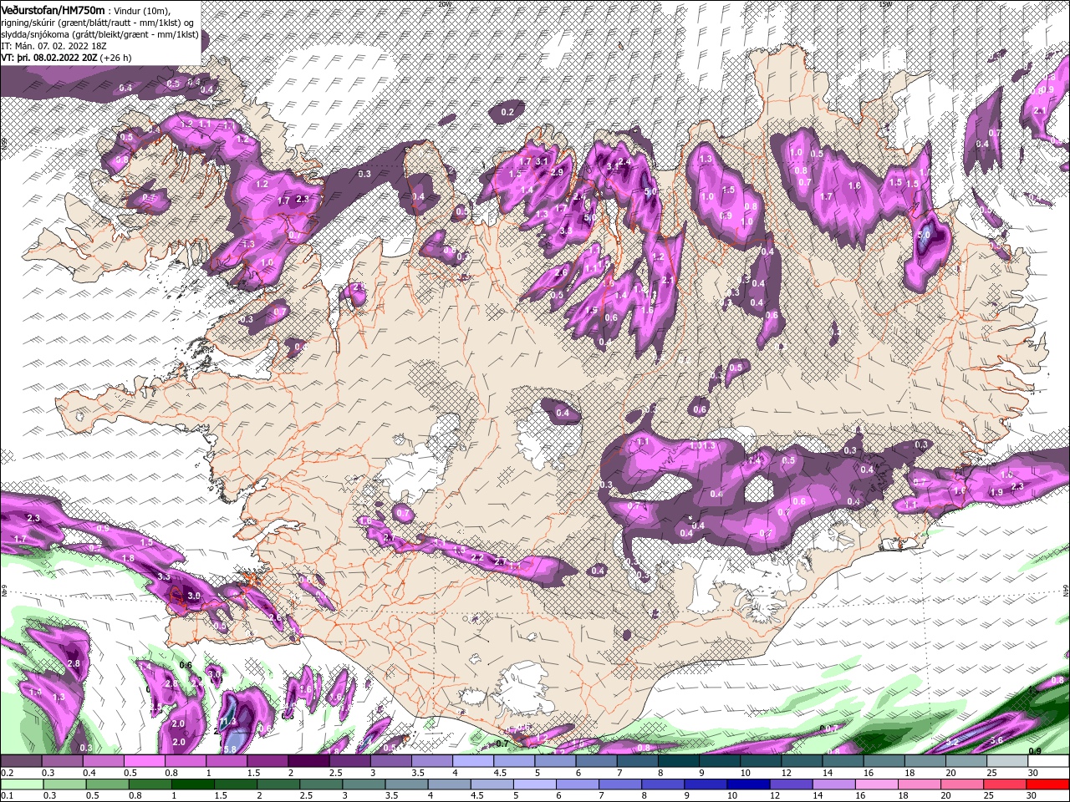Image resolution: width=1070 pixels, height=802 pixels.
Task: Pick the bright pink swatch between 0.5 and 0.8
Action: click(x=144, y=761)
